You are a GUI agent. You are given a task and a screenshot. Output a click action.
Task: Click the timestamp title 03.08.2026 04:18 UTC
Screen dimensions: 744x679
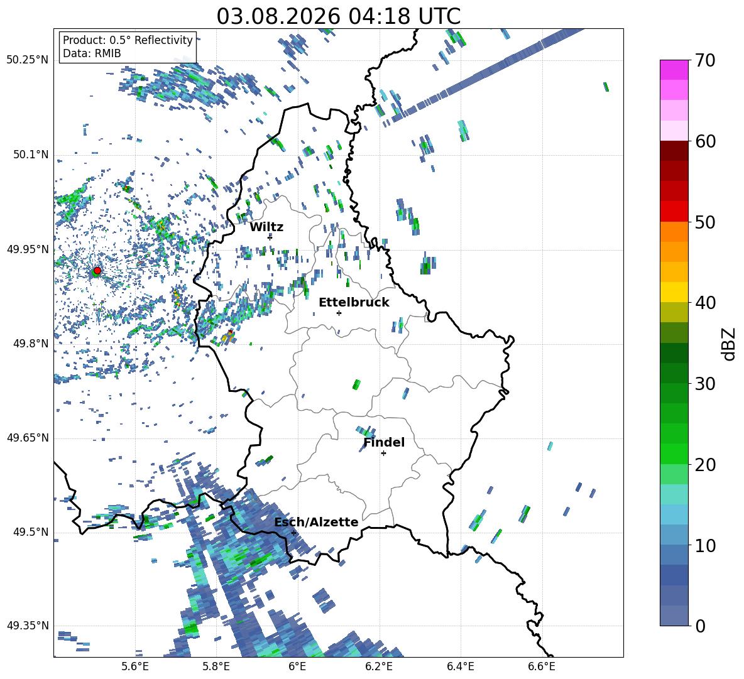pyautogui.click(x=339, y=16)
